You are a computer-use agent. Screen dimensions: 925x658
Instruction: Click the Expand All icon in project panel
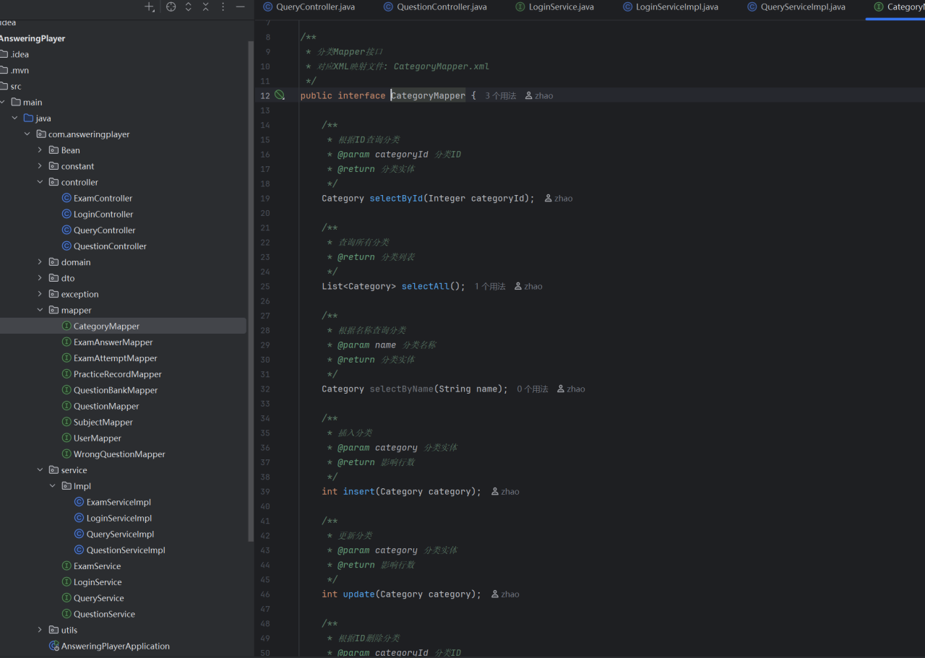pyautogui.click(x=189, y=7)
